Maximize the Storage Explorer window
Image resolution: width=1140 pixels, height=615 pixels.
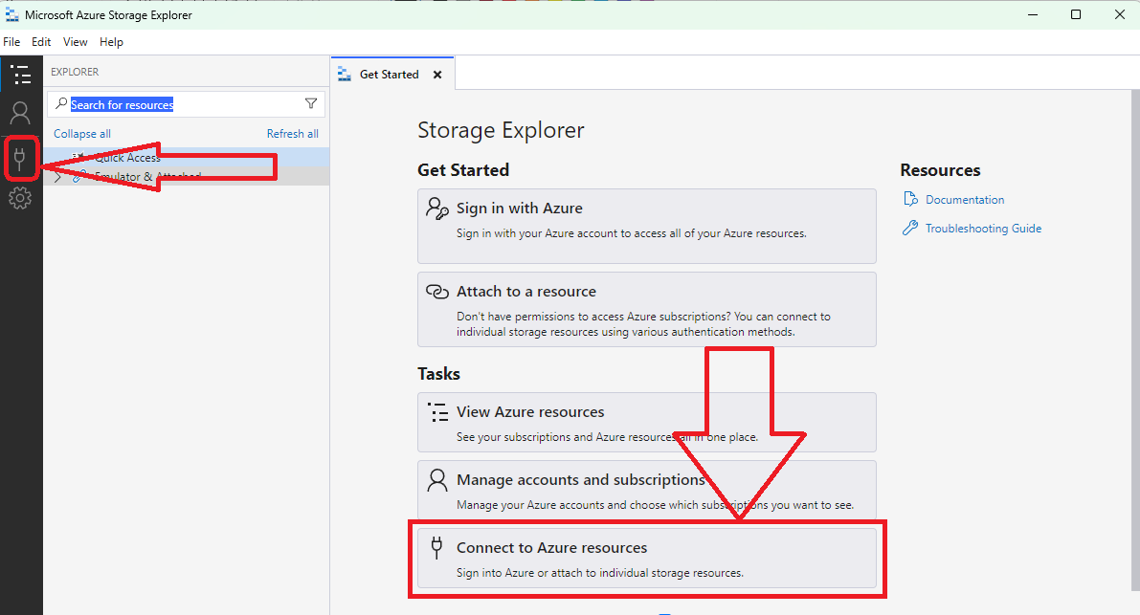[1076, 14]
